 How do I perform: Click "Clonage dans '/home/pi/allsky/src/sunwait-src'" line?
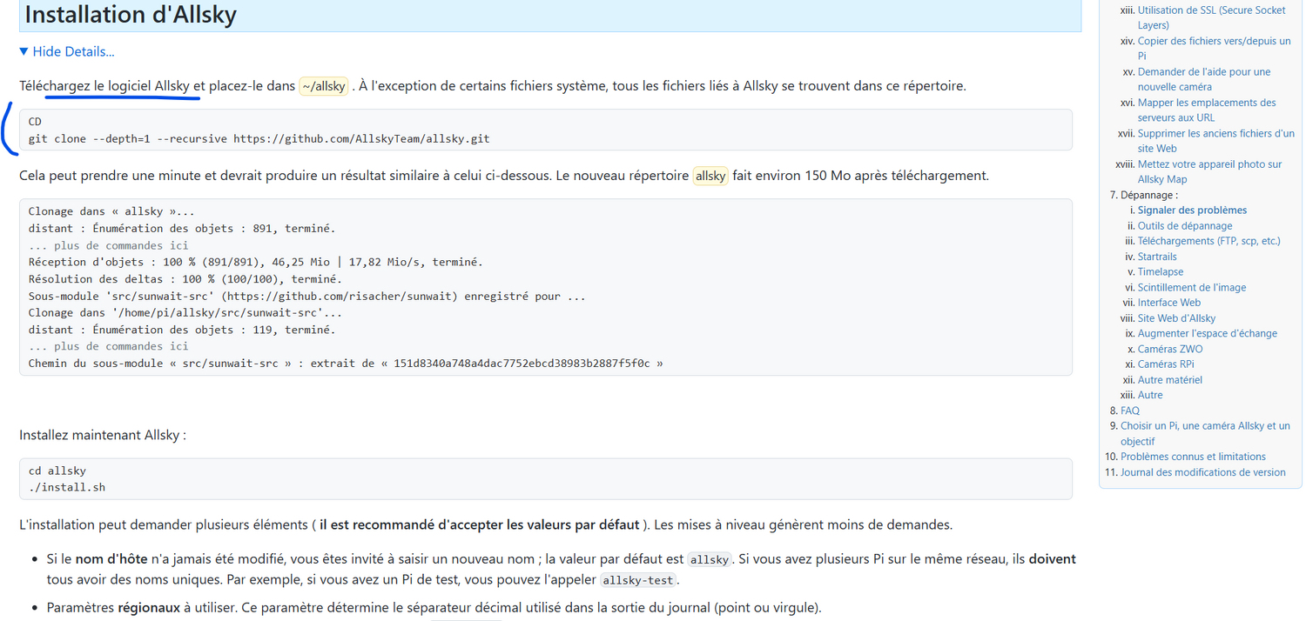click(185, 312)
